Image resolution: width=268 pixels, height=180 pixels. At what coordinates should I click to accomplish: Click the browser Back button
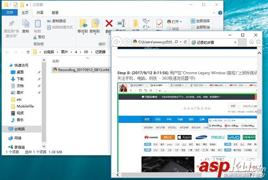pyautogui.click(x=117, y=42)
